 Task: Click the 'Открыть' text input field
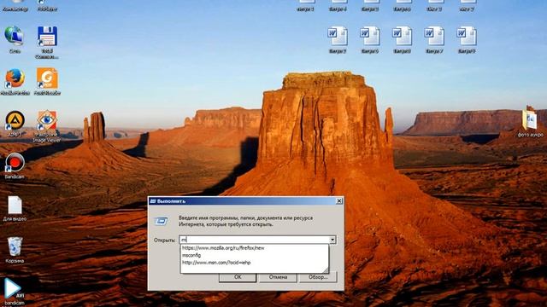pyautogui.click(x=255, y=240)
